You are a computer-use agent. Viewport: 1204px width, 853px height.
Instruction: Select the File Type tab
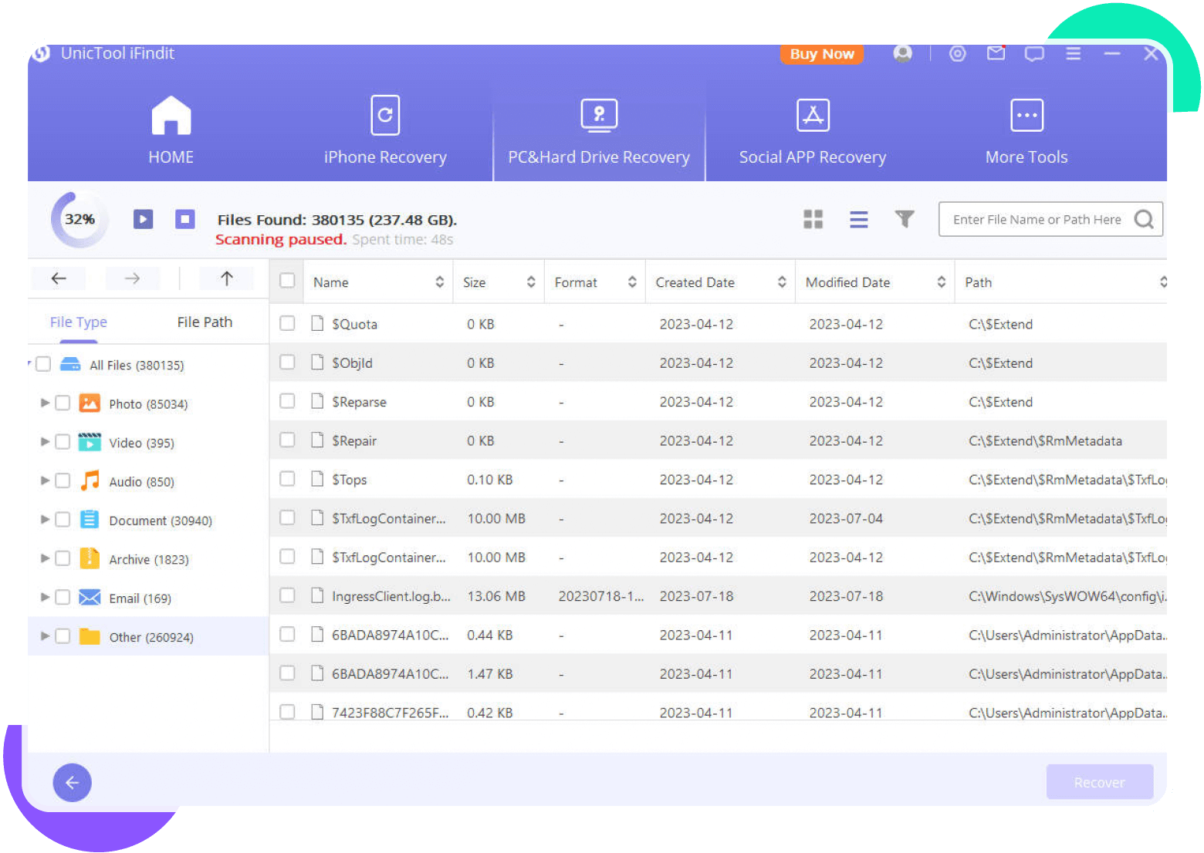click(x=79, y=322)
